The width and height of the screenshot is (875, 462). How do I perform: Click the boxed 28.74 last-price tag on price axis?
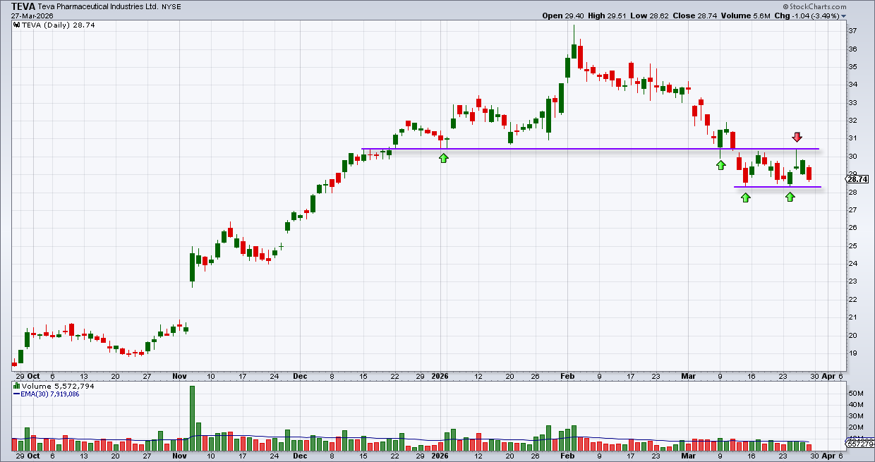[x=857, y=180]
